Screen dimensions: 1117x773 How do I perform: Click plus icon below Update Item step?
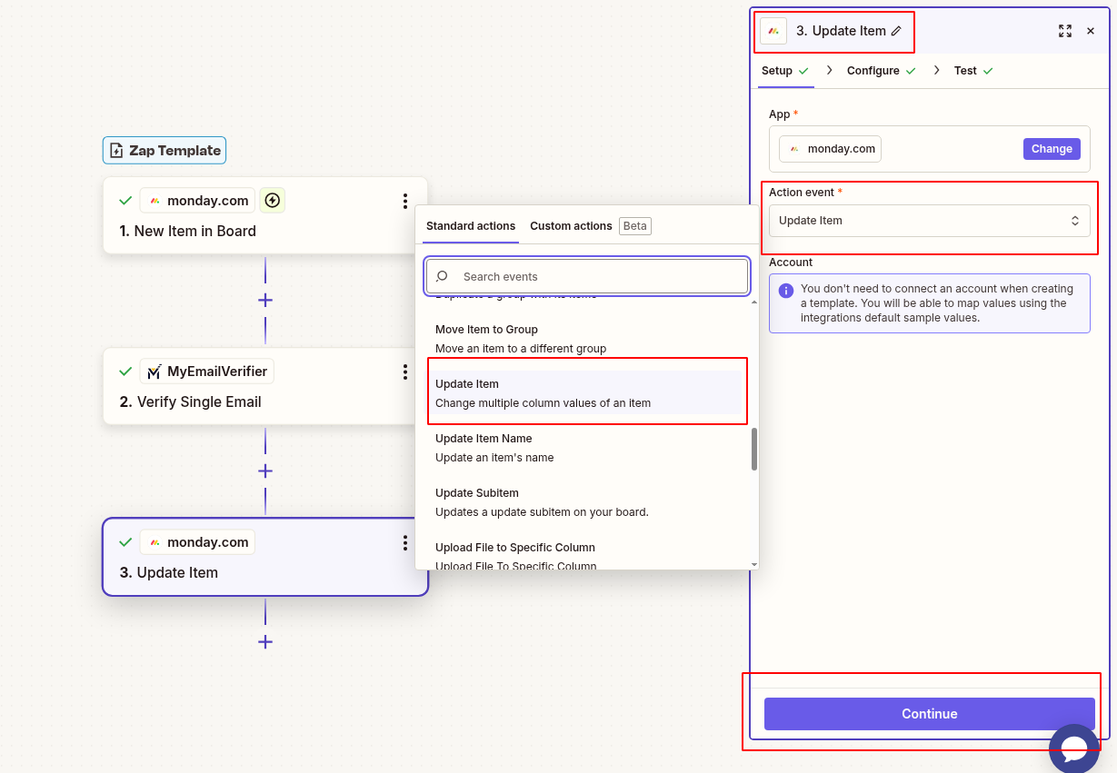[265, 641]
